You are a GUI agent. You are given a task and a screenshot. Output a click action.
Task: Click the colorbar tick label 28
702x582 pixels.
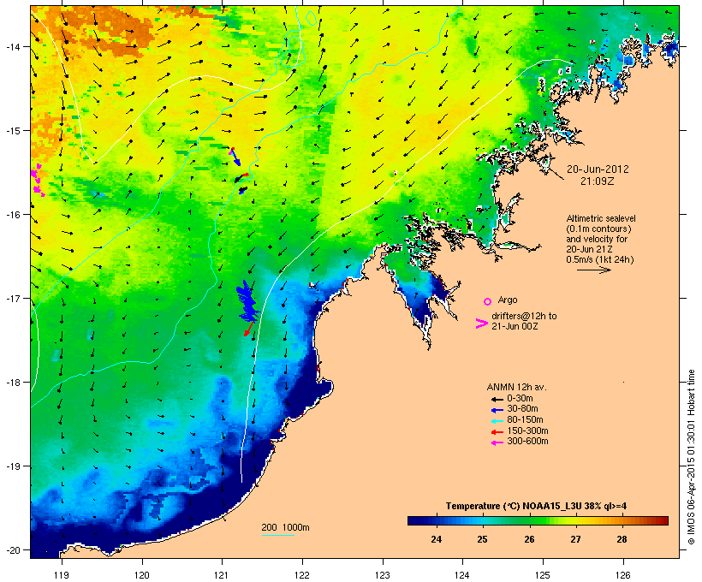622,539
